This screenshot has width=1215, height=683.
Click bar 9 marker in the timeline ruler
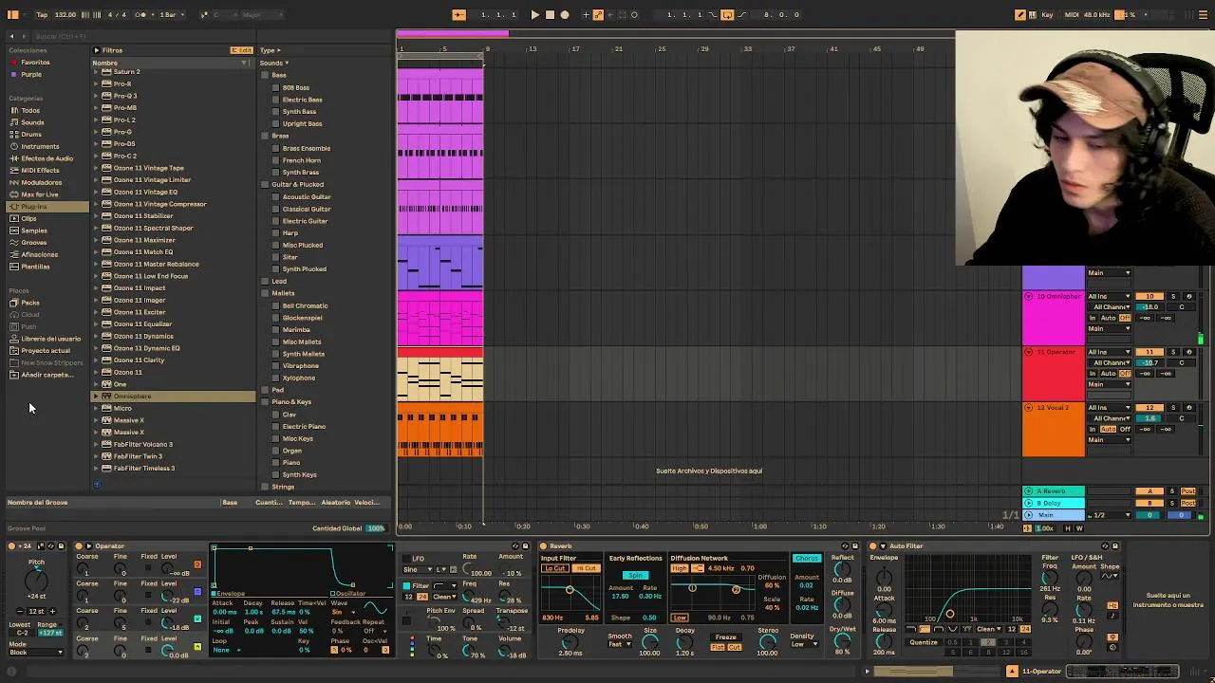point(487,49)
